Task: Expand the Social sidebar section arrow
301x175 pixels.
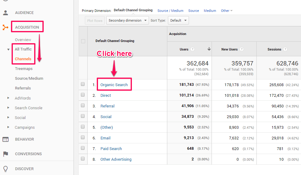Action: pos(8,117)
